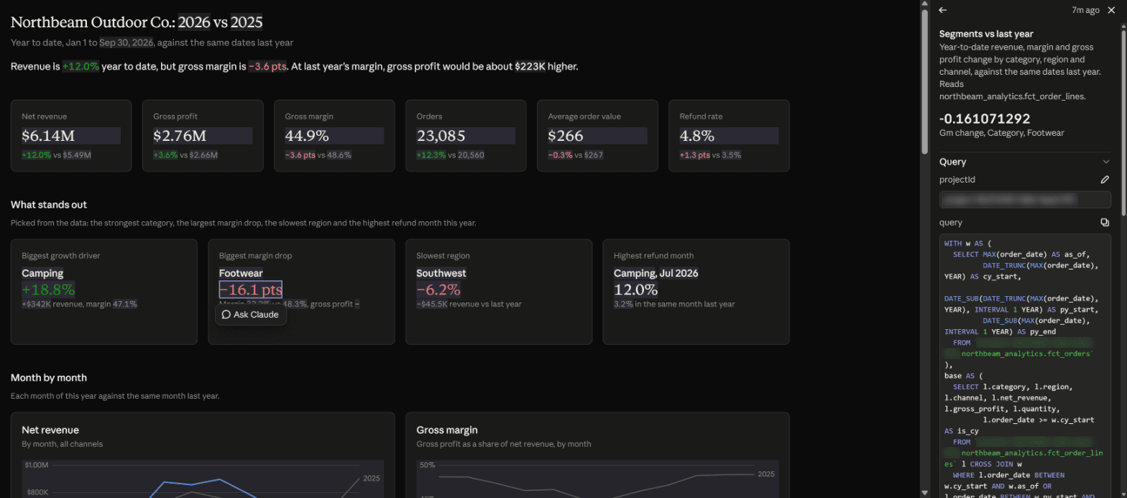This screenshot has width=1127, height=498.
Task: Collapse the Query section chevron
Action: pos(1106,162)
